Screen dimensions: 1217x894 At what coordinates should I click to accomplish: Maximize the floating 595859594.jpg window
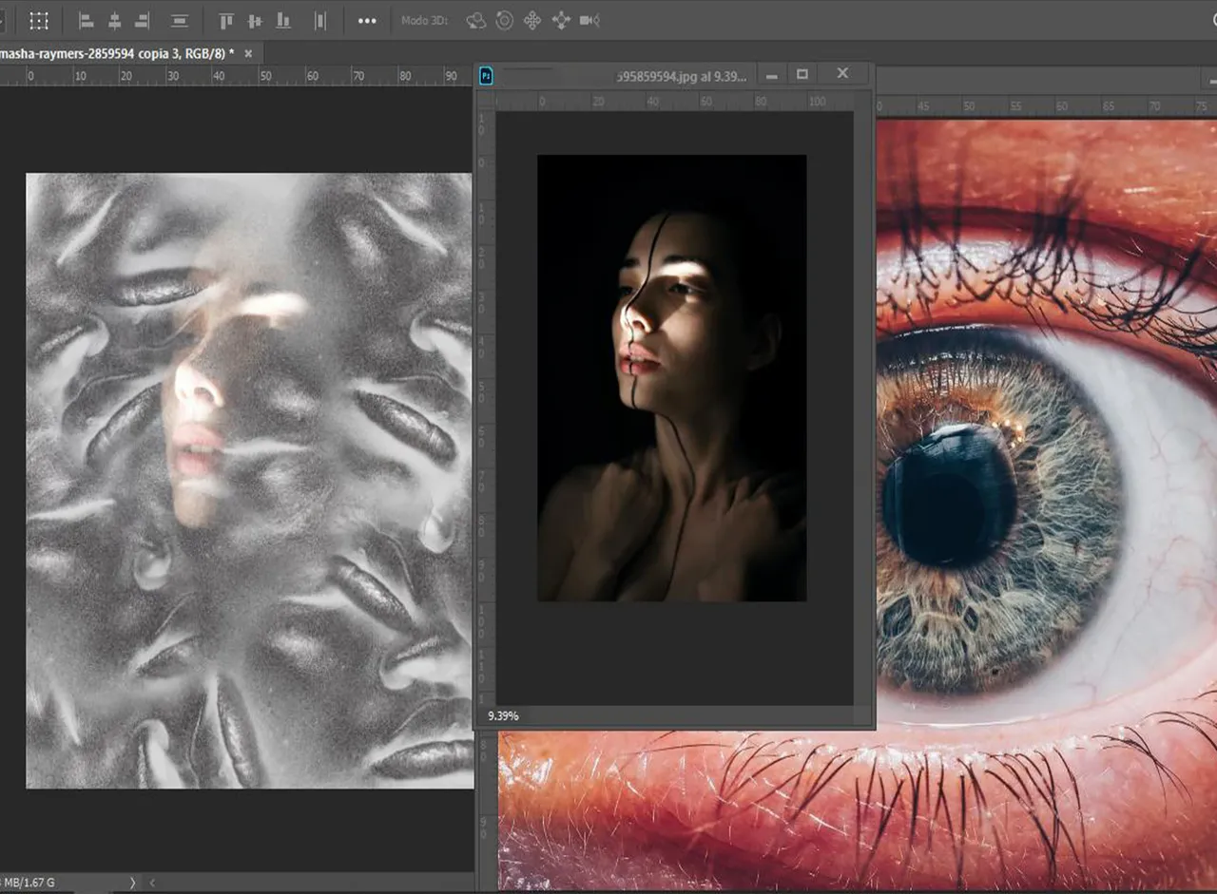click(802, 74)
